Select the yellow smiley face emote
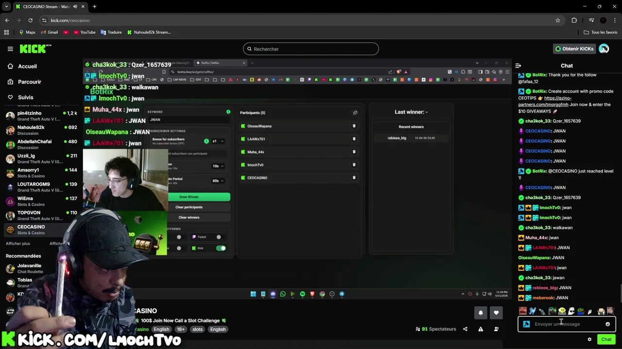Screen dimensions: 622x349 coord(562,311)
